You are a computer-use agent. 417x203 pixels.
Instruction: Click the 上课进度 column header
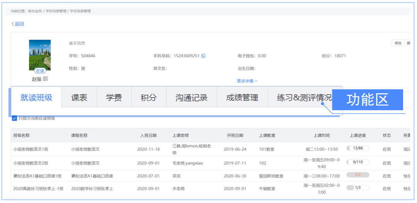(358, 136)
